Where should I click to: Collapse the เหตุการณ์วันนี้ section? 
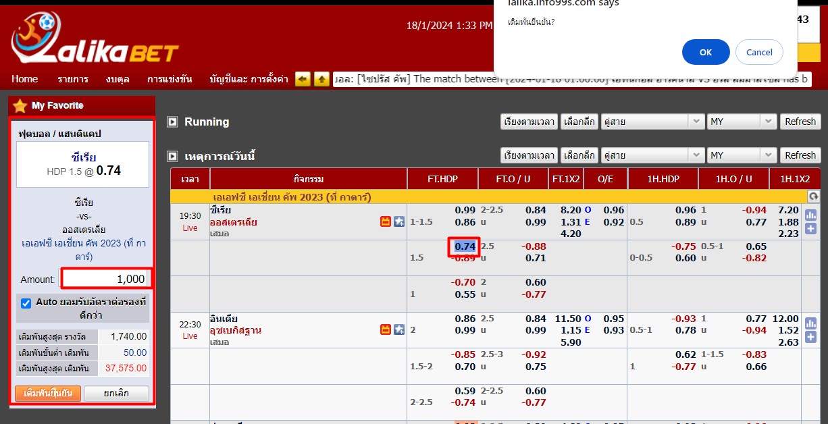(x=173, y=156)
